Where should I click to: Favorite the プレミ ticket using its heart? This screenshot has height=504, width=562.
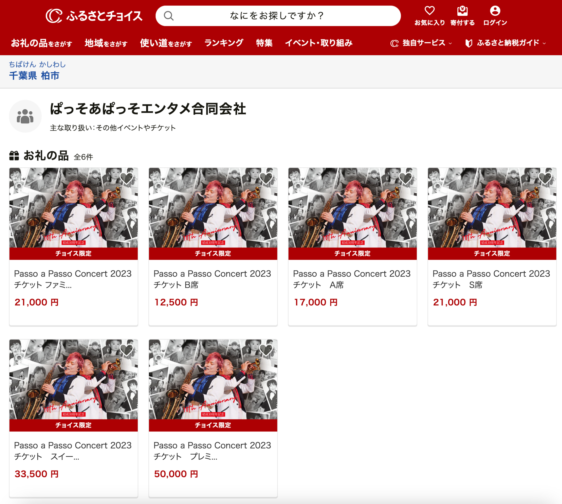(x=266, y=351)
